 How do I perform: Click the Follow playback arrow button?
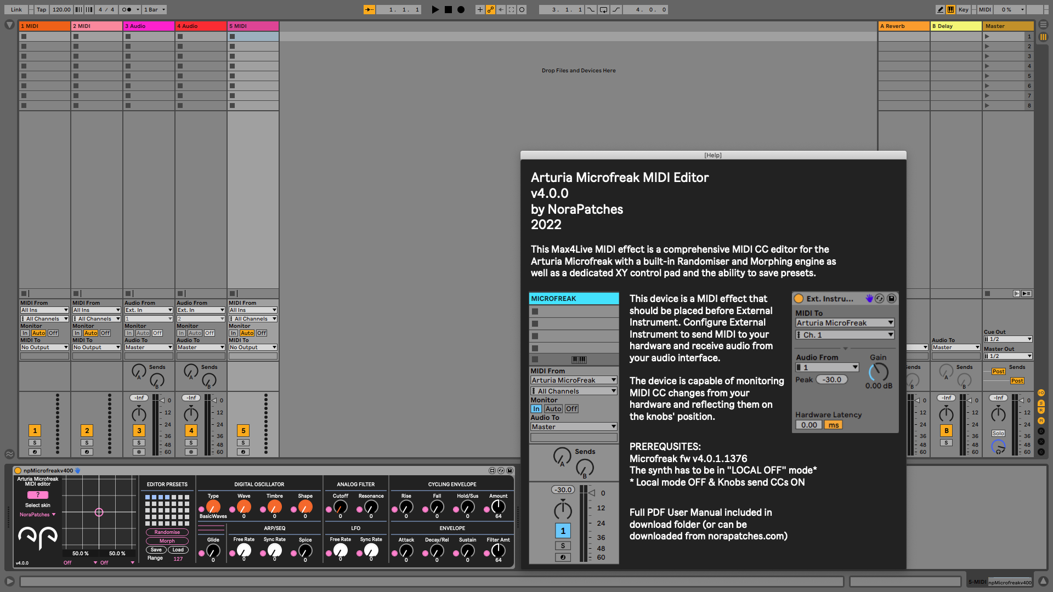point(369,9)
